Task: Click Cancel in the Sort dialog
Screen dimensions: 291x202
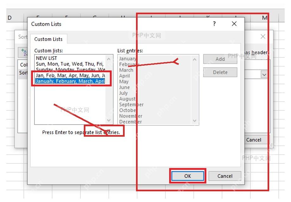Action: coord(256,140)
